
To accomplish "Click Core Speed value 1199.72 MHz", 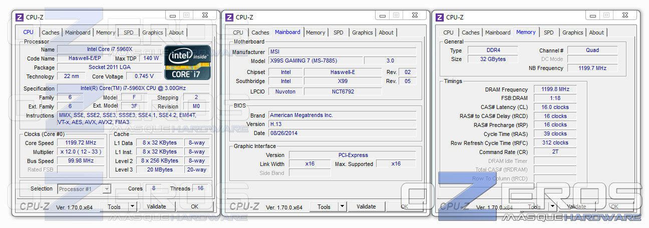I will (x=81, y=142).
